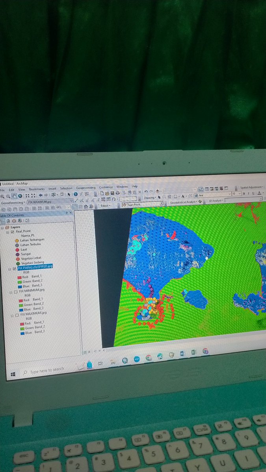Select the Zoom Out tool

(8, 195)
